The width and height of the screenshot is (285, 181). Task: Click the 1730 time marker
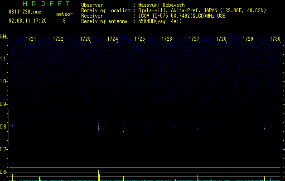point(275,39)
